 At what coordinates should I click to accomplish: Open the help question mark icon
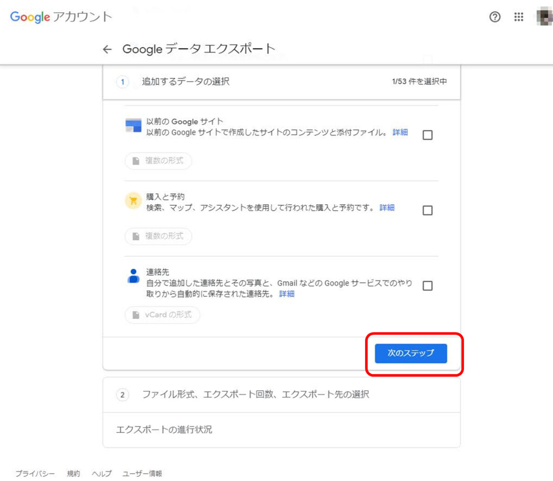tap(495, 17)
